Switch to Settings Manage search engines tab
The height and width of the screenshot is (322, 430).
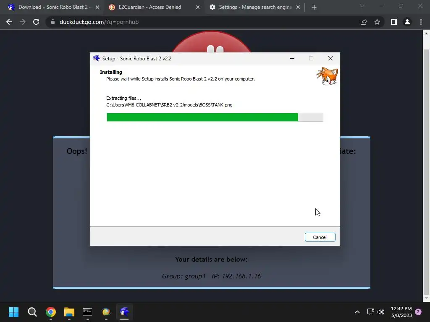pos(255,7)
